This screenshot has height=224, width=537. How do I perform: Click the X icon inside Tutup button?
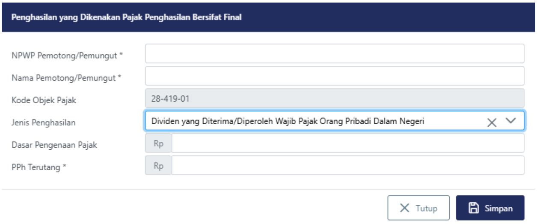(x=404, y=208)
